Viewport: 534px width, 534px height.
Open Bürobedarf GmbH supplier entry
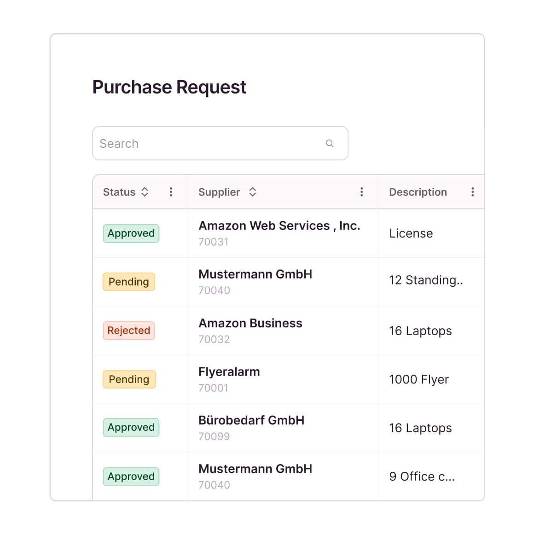pyautogui.click(x=251, y=420)
